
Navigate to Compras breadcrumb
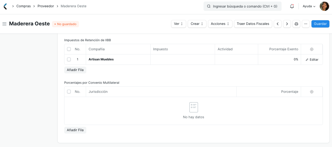23,6
